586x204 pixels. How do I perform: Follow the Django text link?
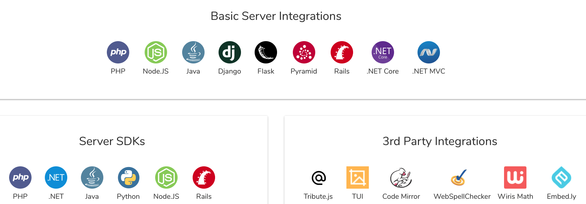click(x=230, y=71)
